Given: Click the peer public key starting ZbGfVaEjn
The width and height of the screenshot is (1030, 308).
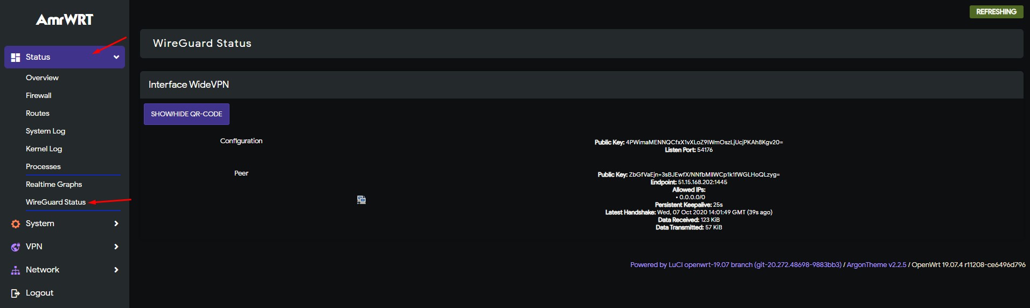Looking at the screenshot, I should point(704,174).
